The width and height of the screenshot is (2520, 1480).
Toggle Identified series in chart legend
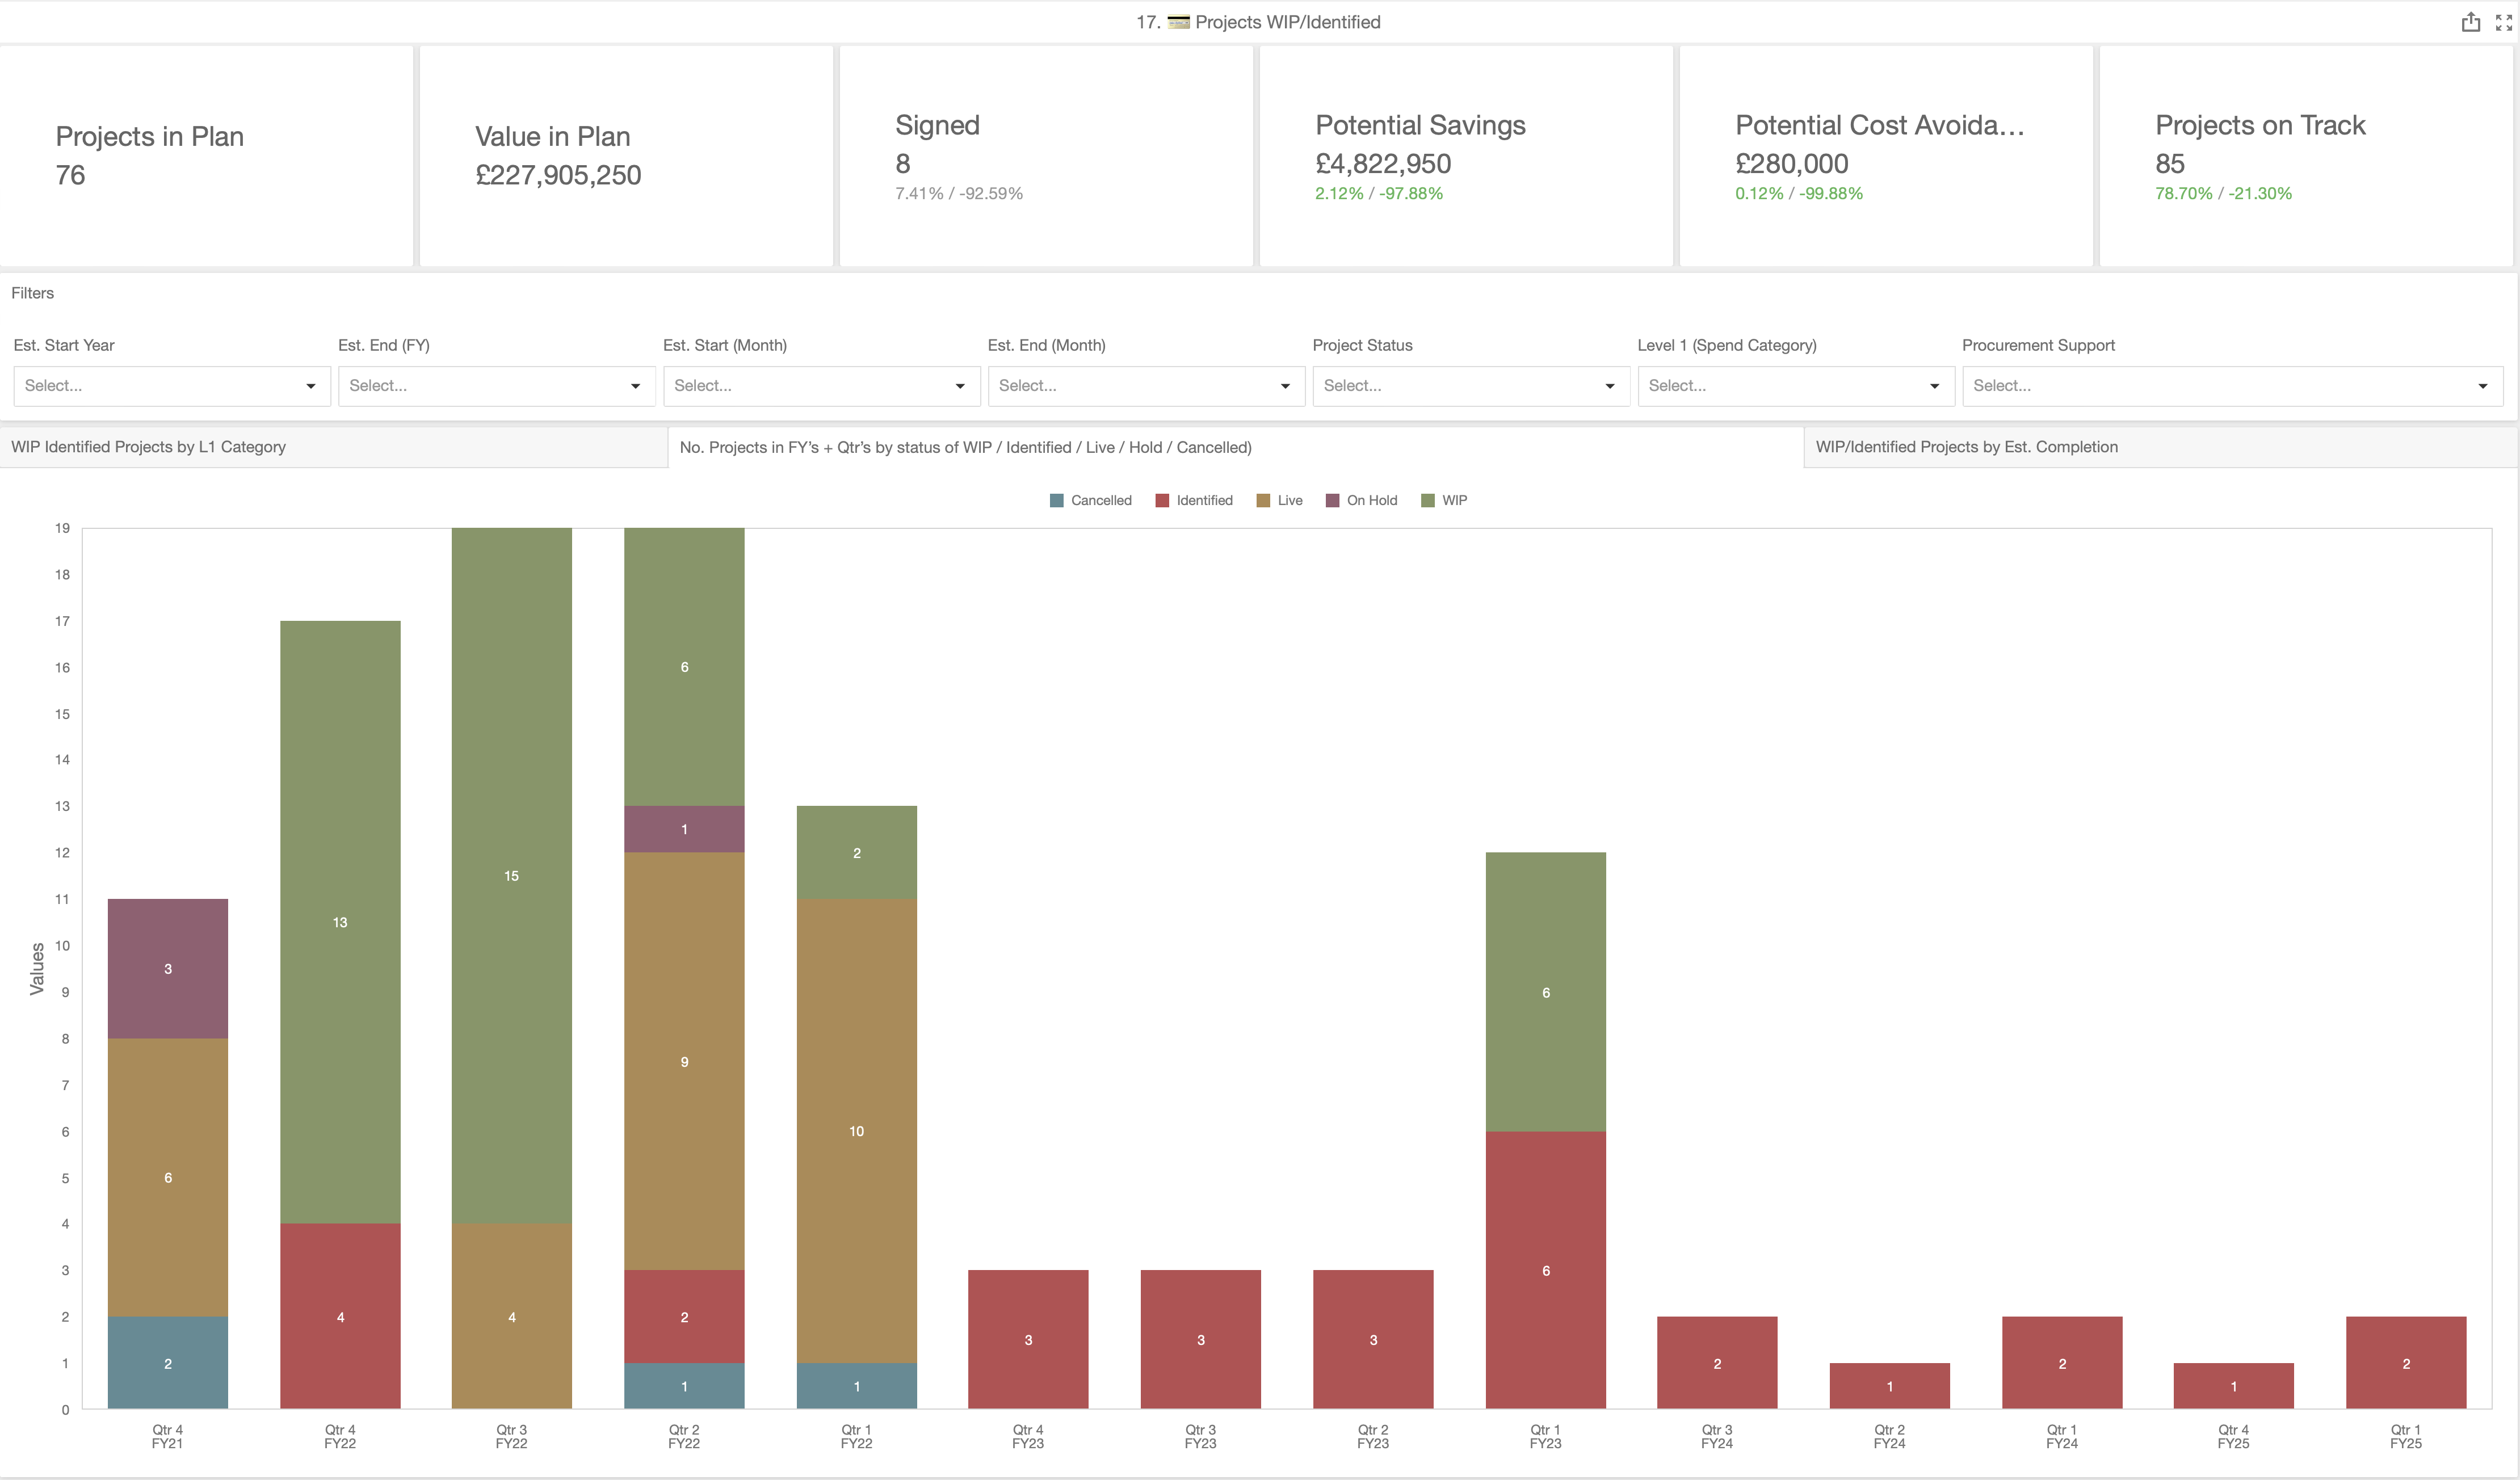coord(1194,500)
